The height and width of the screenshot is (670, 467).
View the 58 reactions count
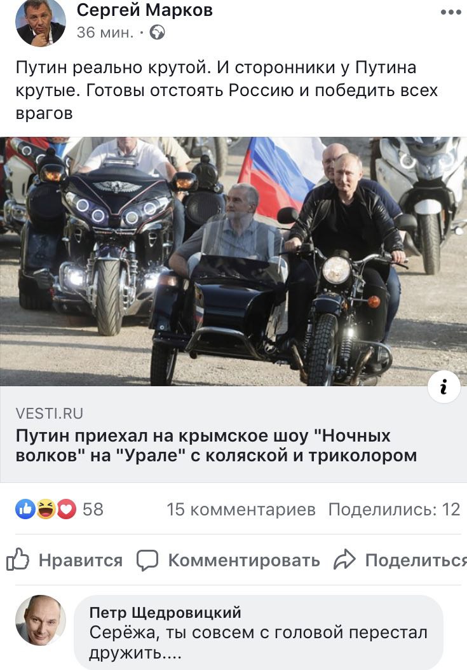(93, 509)
